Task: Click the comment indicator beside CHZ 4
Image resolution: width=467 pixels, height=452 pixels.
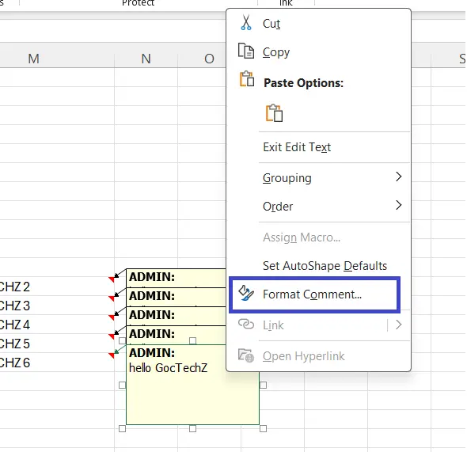Action: tap(112, 317)
